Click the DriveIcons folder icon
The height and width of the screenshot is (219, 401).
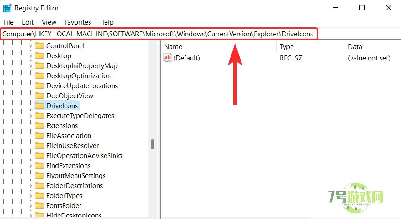[40, 105]
